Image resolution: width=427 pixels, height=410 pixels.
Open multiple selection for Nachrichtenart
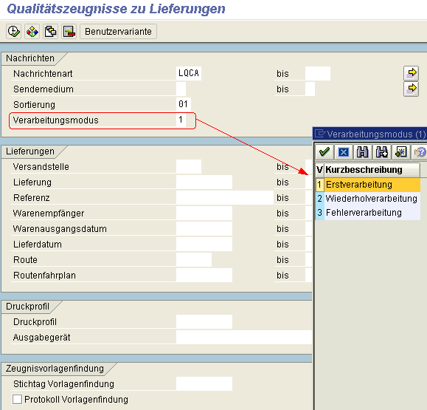pyautogui.click(x=411, y=73)
